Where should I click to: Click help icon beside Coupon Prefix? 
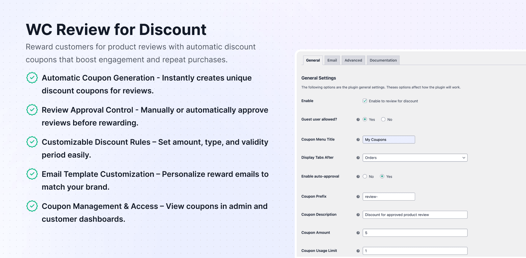pyautogui.click(x=358, y=197)
